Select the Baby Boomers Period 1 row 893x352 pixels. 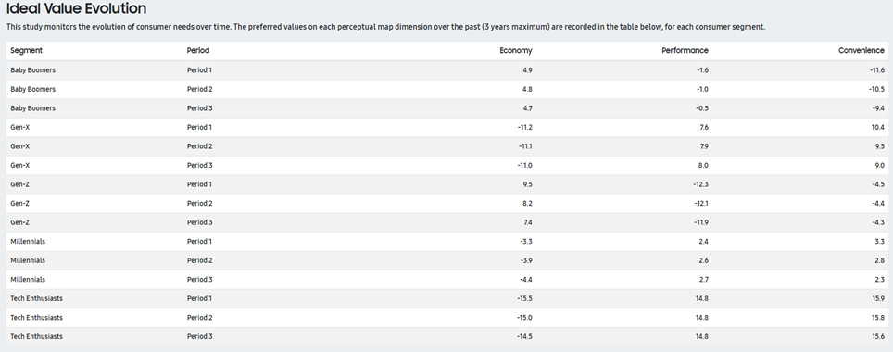[x=447, y=70]
